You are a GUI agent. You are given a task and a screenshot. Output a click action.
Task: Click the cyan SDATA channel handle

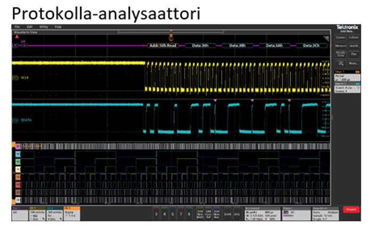pyautogui.click(x=16, y=120)
